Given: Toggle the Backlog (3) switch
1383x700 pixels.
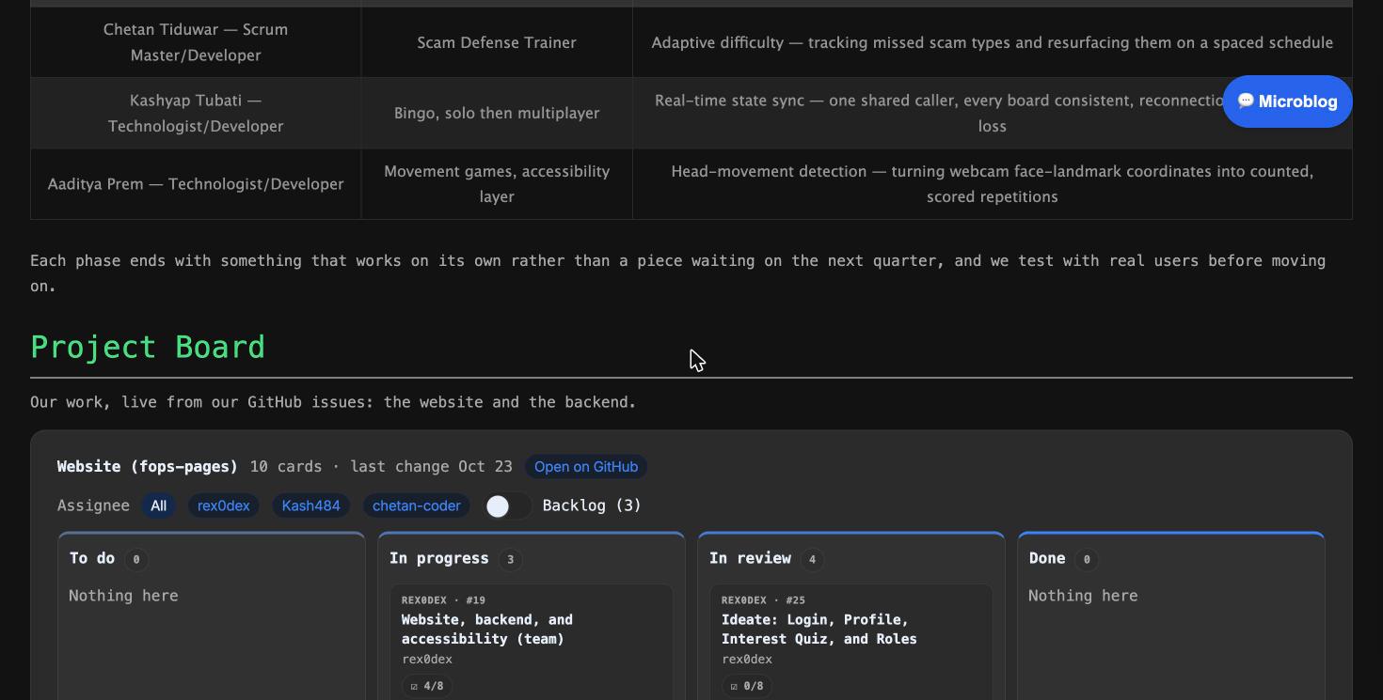Looking at the screenshot, I should [x=508, y=506].
